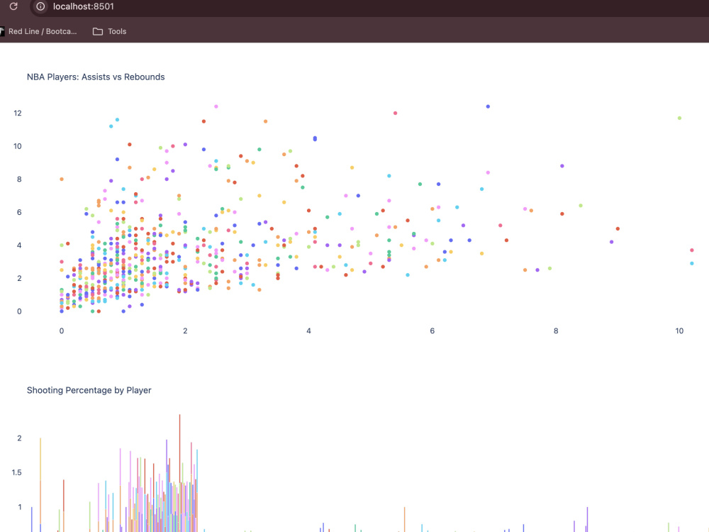The height and width of the screenshot is (532, 709).
Task: Open the Tools bookmarks folder
Action: 110,31
